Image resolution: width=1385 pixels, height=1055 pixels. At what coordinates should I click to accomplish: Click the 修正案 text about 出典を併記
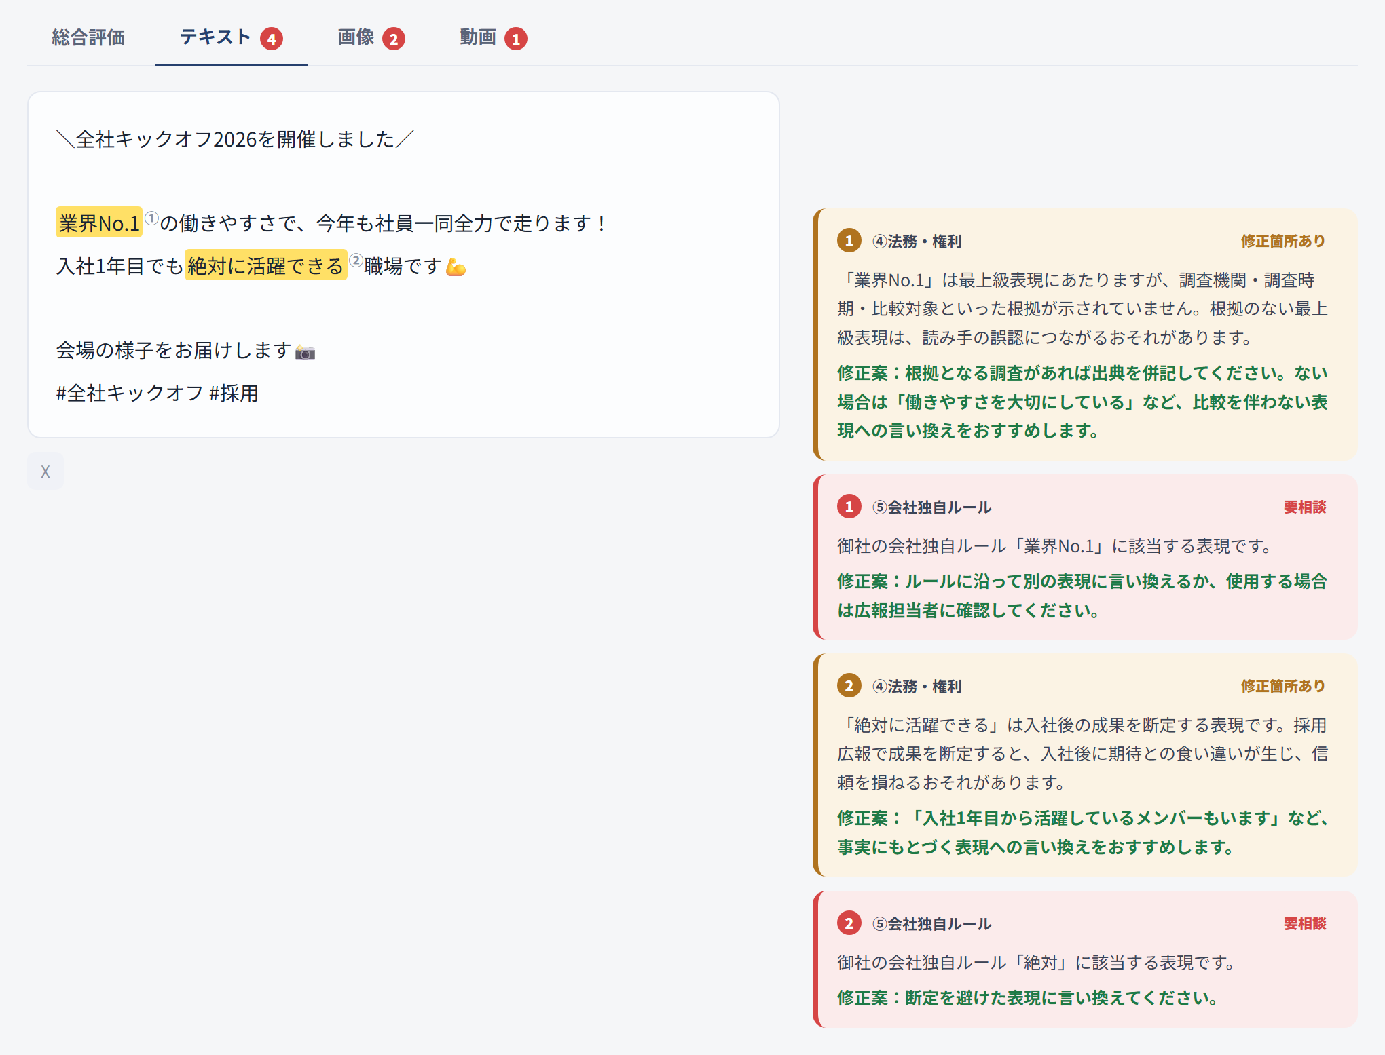1082,402
